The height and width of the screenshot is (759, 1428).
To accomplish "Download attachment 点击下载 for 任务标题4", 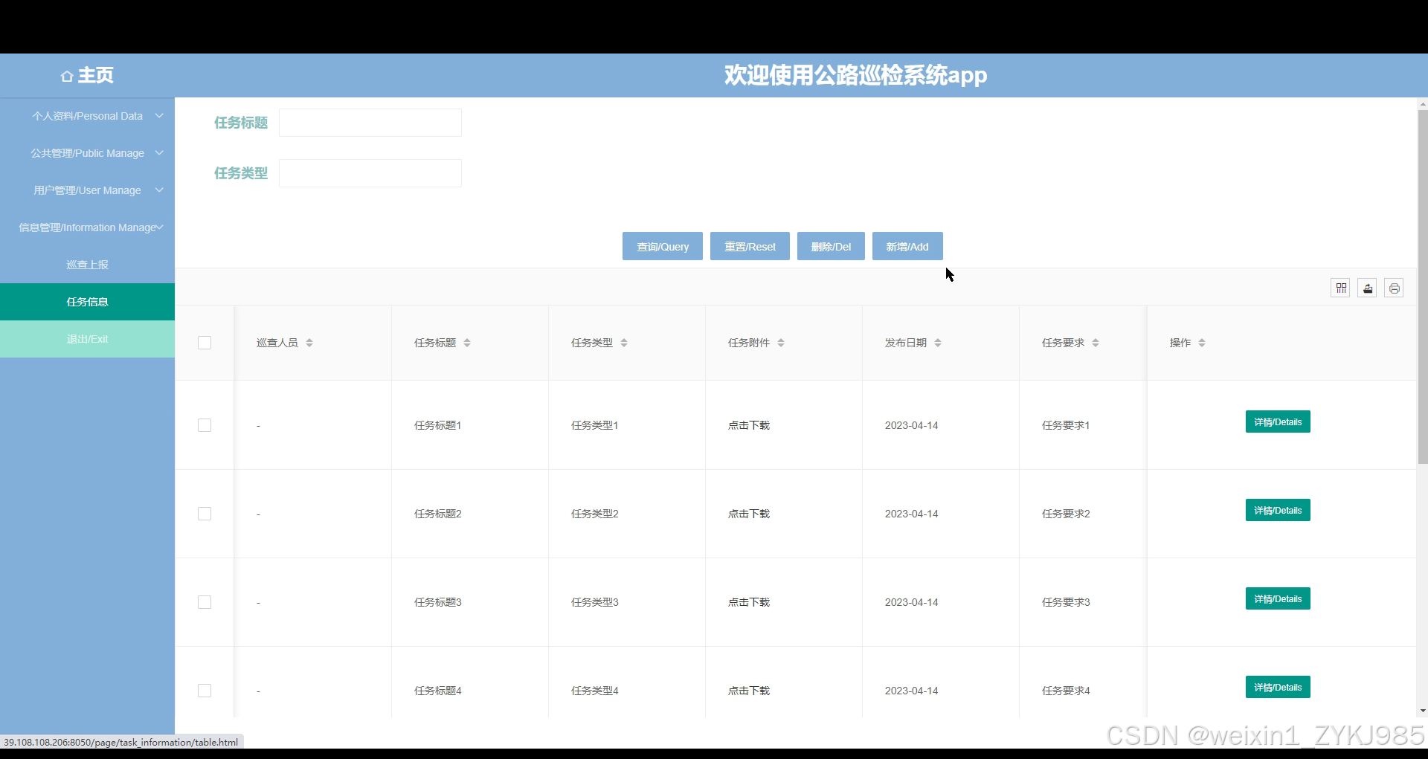I will pyautogui.click(x=749, y=691).
